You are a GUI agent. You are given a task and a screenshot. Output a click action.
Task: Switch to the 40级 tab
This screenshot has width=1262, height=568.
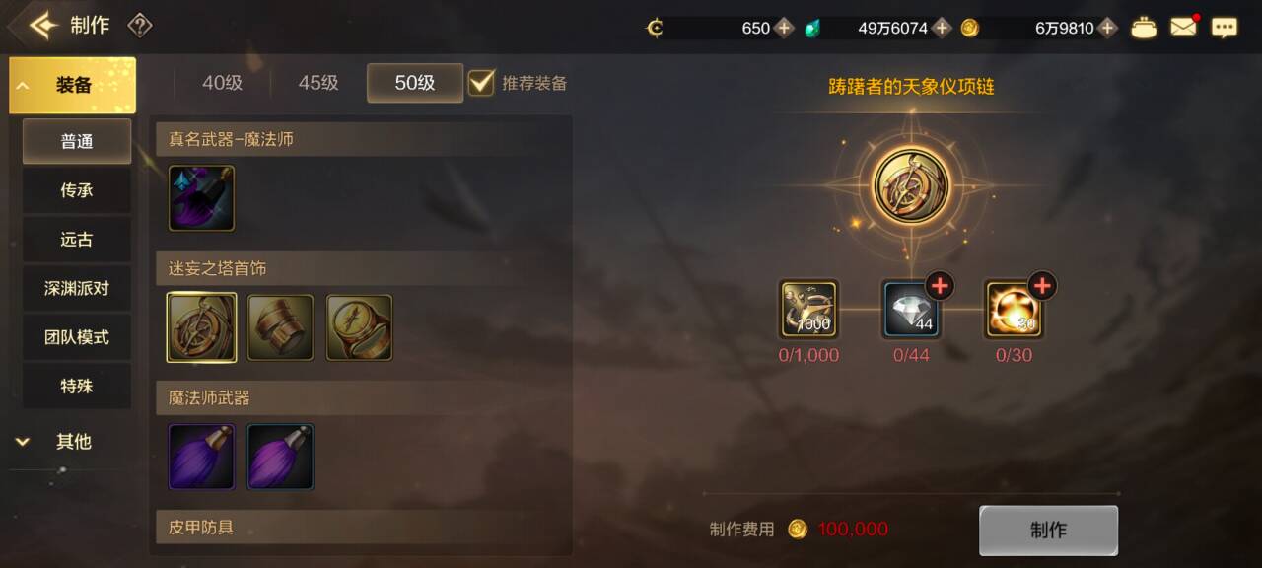click(x=222, y=83)
